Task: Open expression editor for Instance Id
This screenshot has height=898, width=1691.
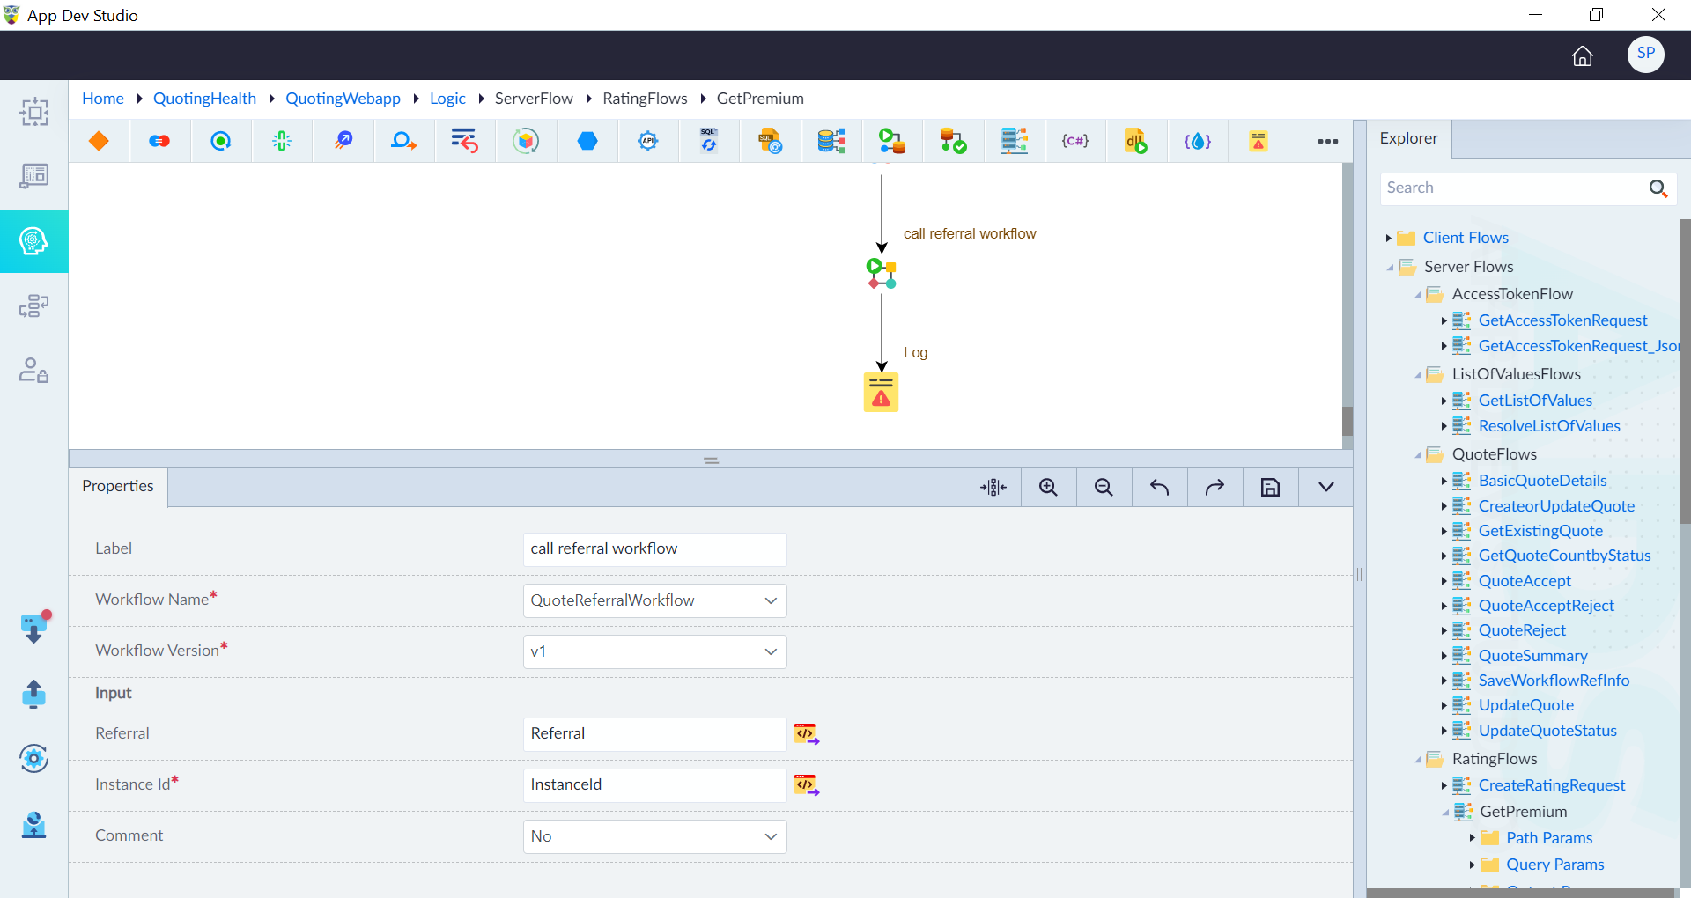Action: pos(807,785)
